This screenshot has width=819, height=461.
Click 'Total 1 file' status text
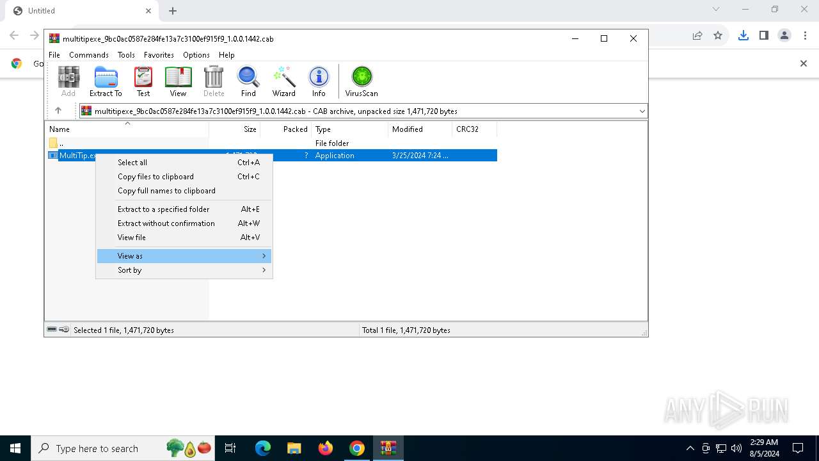click(406, 330)
